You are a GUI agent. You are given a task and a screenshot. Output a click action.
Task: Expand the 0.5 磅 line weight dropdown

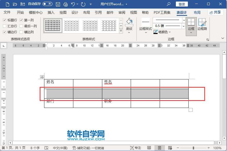[183, 26]
